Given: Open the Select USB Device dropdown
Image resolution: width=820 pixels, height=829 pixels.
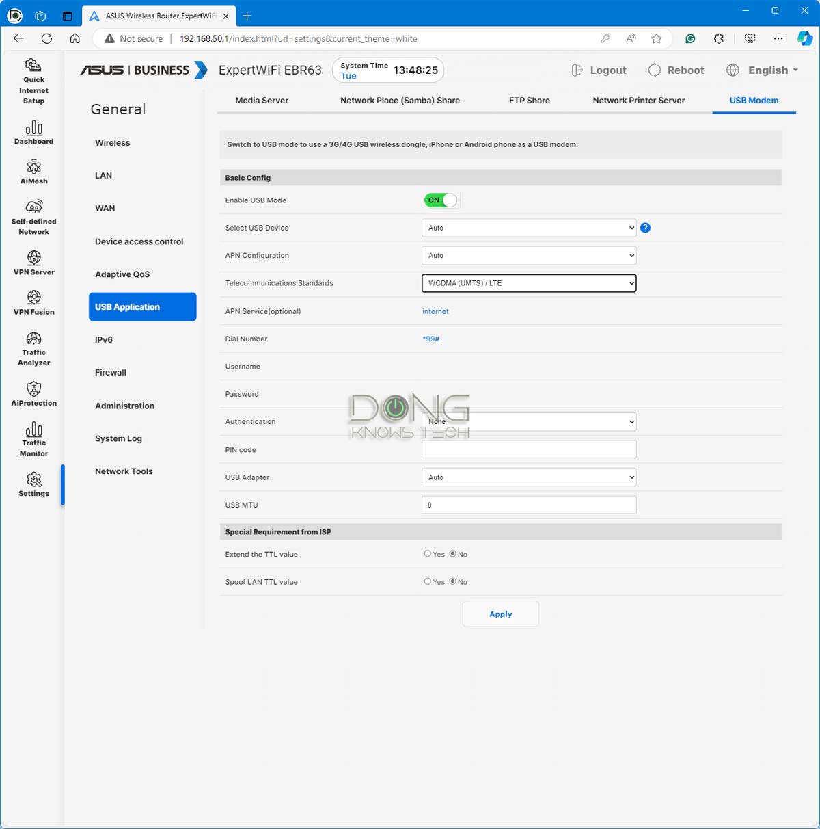Looking at the screenshot, I should coord(529,228).
